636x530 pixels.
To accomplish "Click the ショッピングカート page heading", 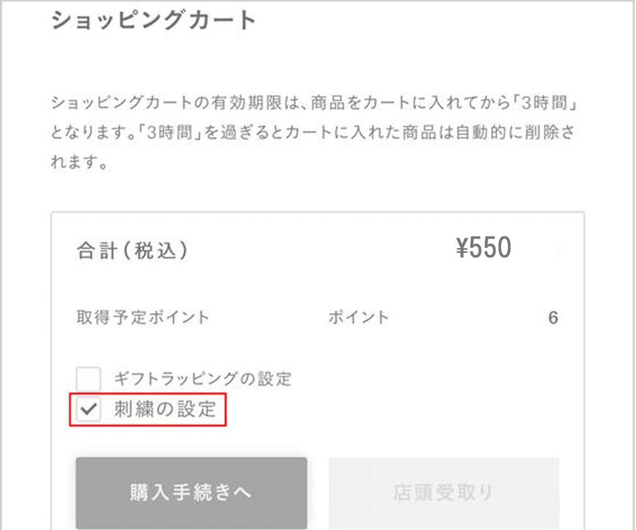I will [153, 20].
